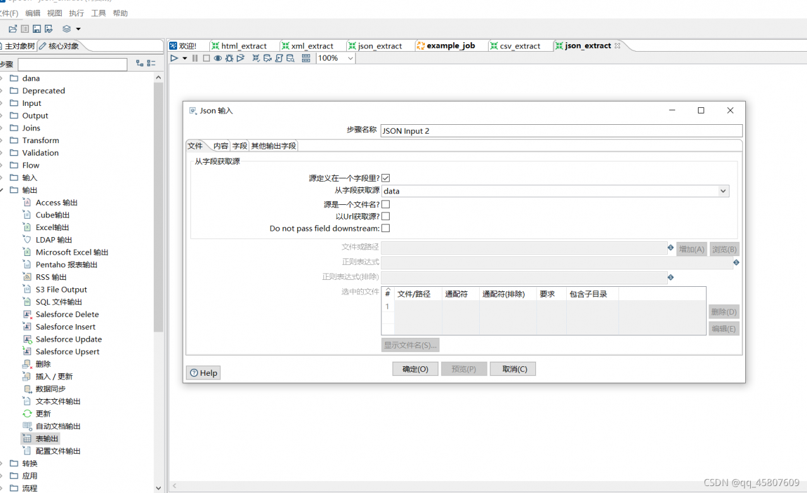Click the collapse-all tree icon

click(x=151, y=64)
